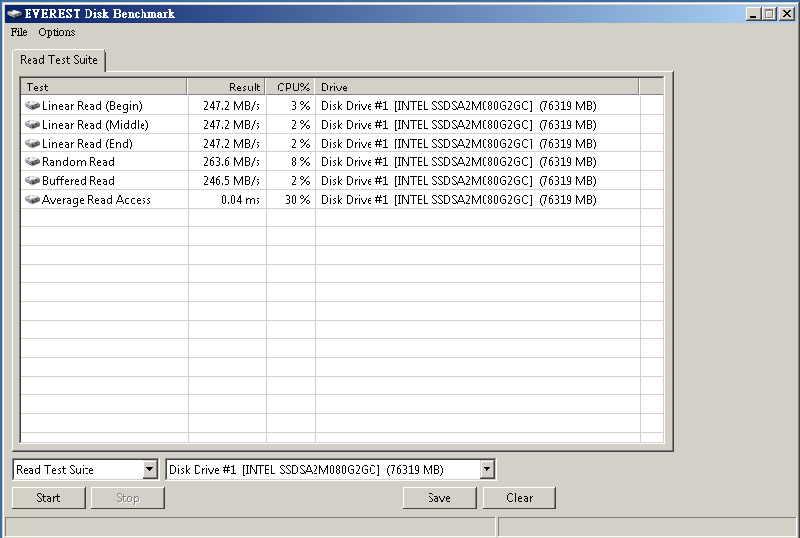Click the Average Read Access disk icon
800x538 pixels.
point(32,200)
